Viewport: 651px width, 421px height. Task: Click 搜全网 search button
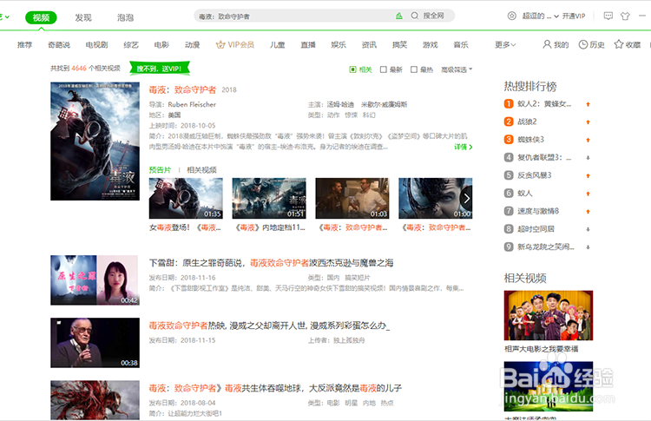pyautogui.click(x=433, y=16)
